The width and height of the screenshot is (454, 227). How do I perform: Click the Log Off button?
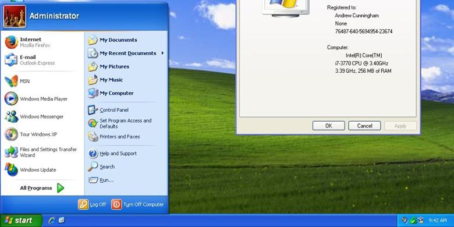click(x=93, y=204)
